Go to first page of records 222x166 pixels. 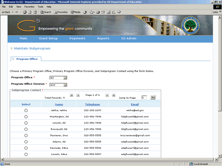[x=71, y=95]
